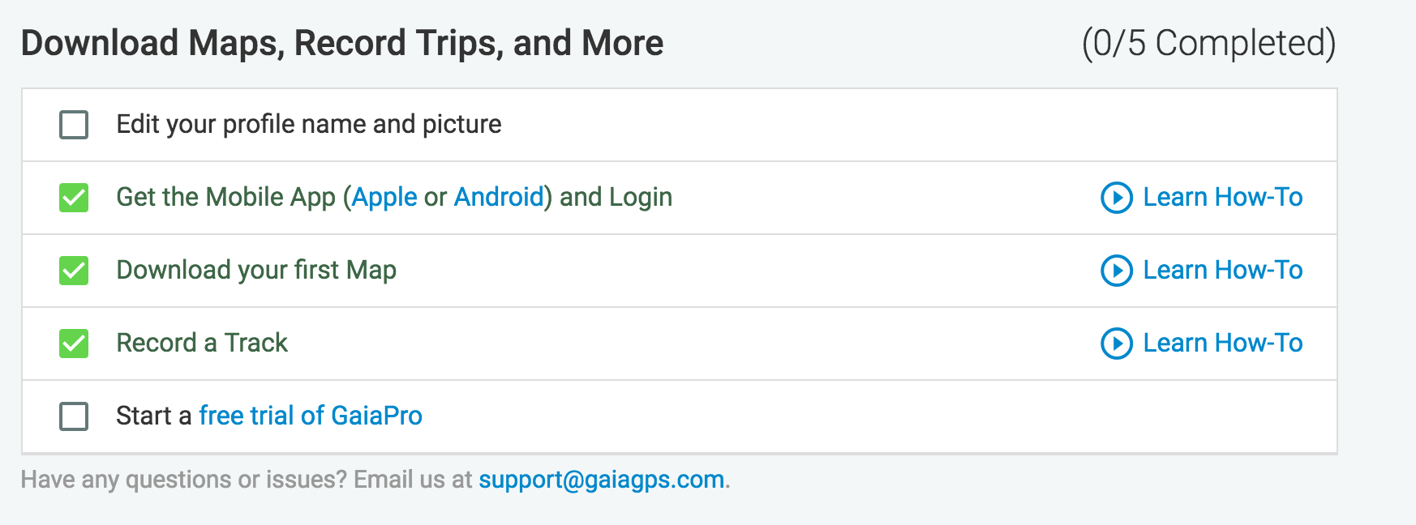This screenshot has height=525, width=1416.
Task: Click the Download your first Map label
Action: pyautogui.click(x=256, y=271)
